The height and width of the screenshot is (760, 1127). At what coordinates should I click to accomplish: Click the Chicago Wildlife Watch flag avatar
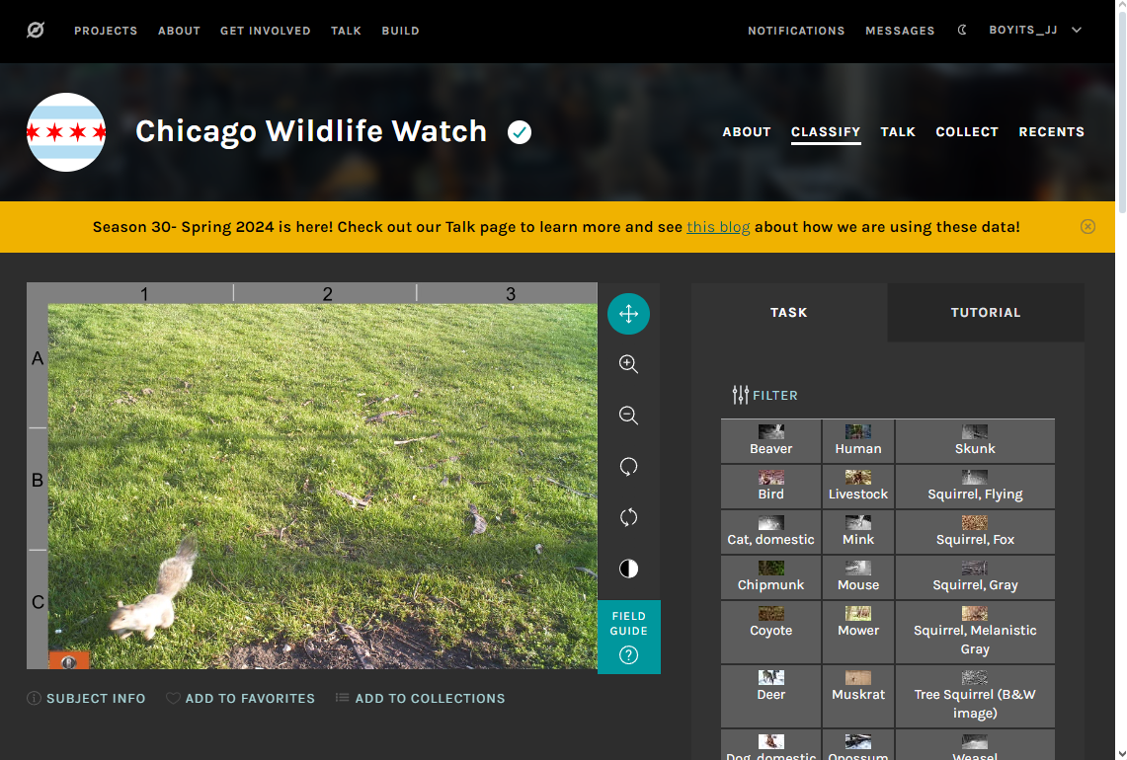pyautogui.click(x=66, y=132)
